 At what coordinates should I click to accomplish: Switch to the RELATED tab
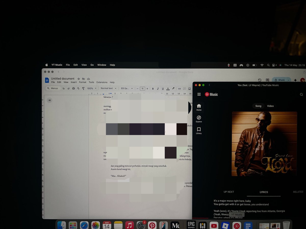point(298,192)
